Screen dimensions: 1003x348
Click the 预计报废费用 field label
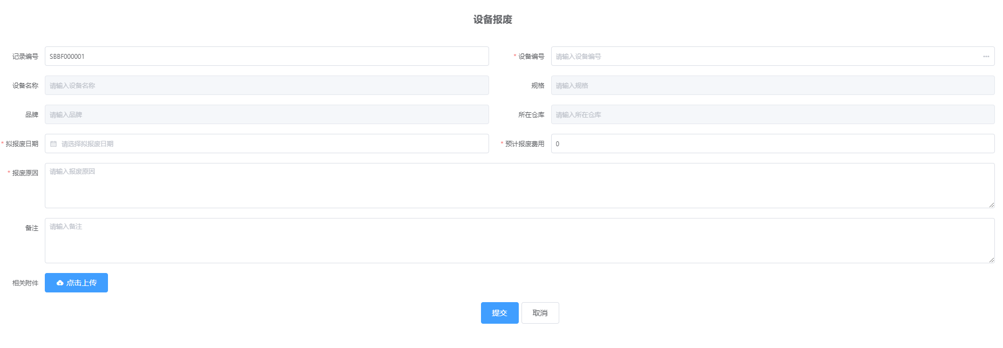(524, 144)
